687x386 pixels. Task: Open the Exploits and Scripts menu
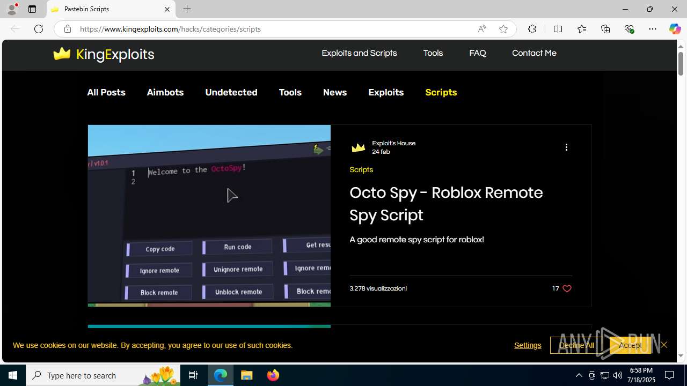(359, 53)
